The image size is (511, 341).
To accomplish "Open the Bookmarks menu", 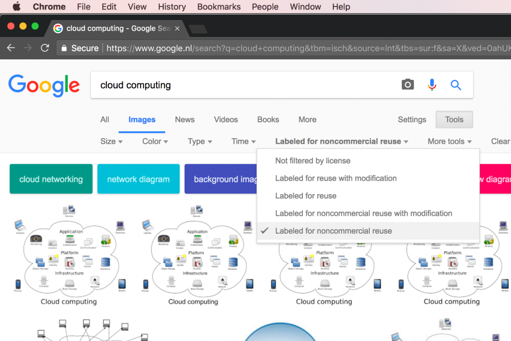I will click(219, 6).
